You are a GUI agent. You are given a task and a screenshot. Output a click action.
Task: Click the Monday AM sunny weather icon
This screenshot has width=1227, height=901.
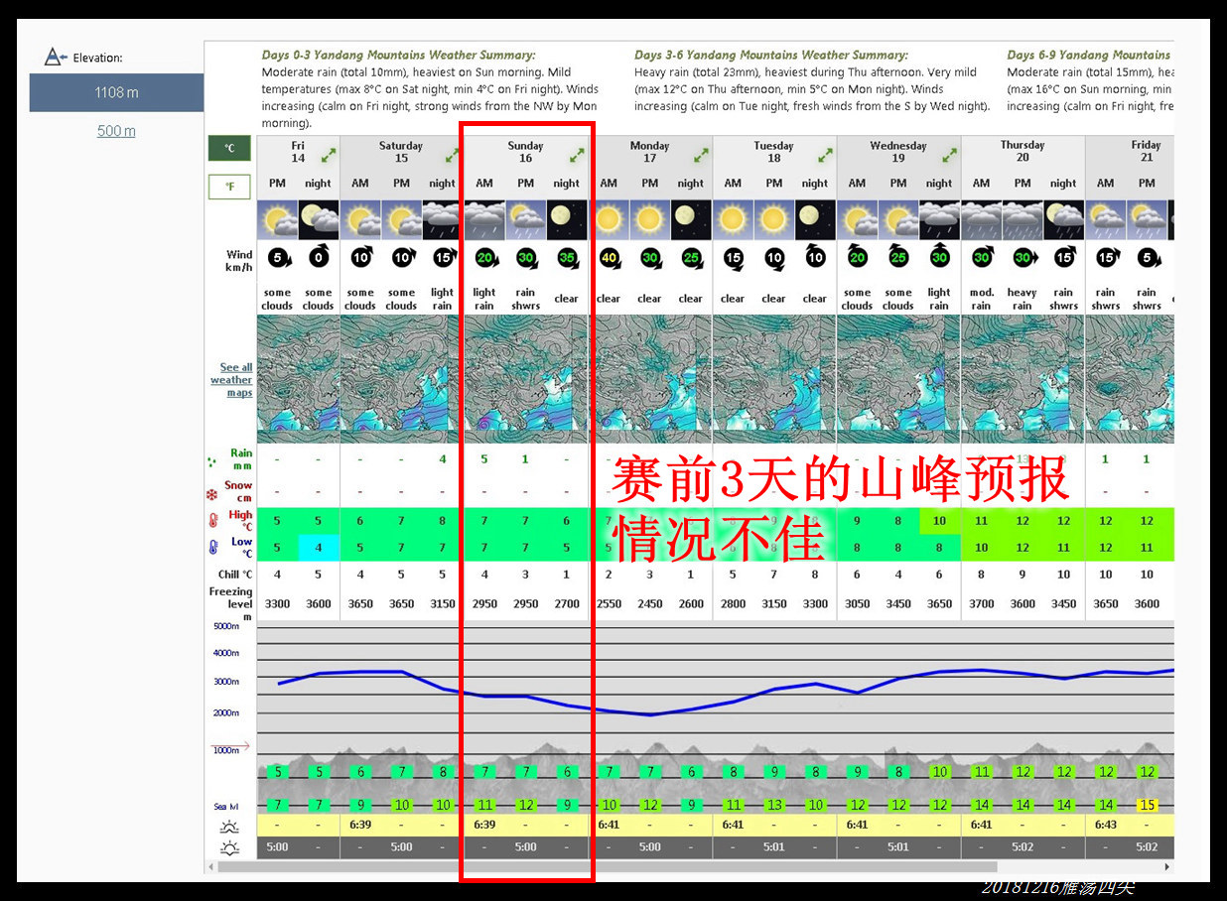click(x=609, y=220)
